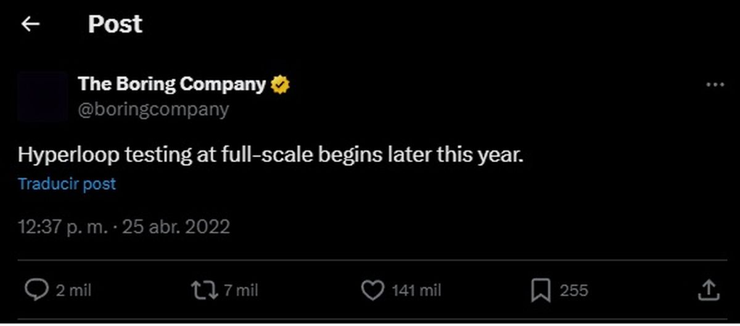Click the 255 bookmarks count
This screenshot has width=740, height=326.
tap(573, 290)
